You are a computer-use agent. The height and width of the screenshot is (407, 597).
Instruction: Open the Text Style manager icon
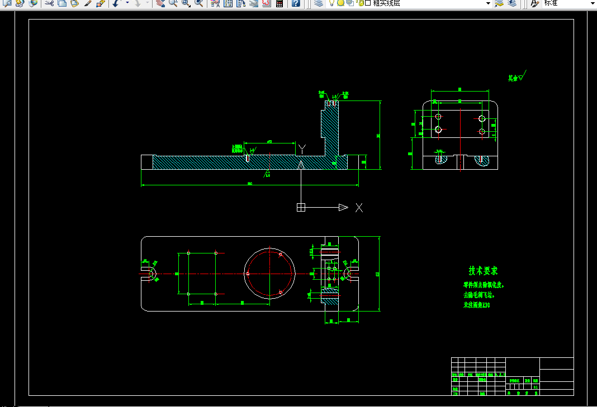click(x=535, y=3)
